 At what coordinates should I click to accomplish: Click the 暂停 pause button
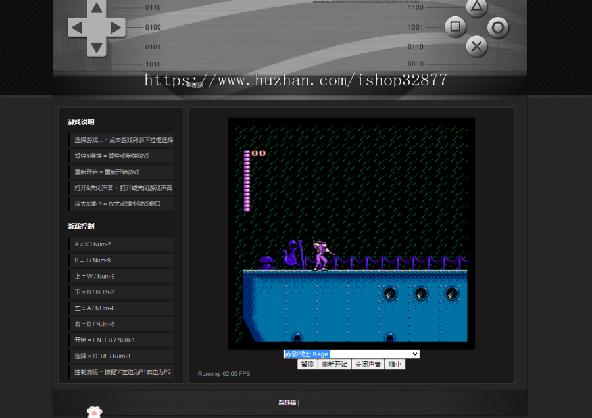[307, 364]
